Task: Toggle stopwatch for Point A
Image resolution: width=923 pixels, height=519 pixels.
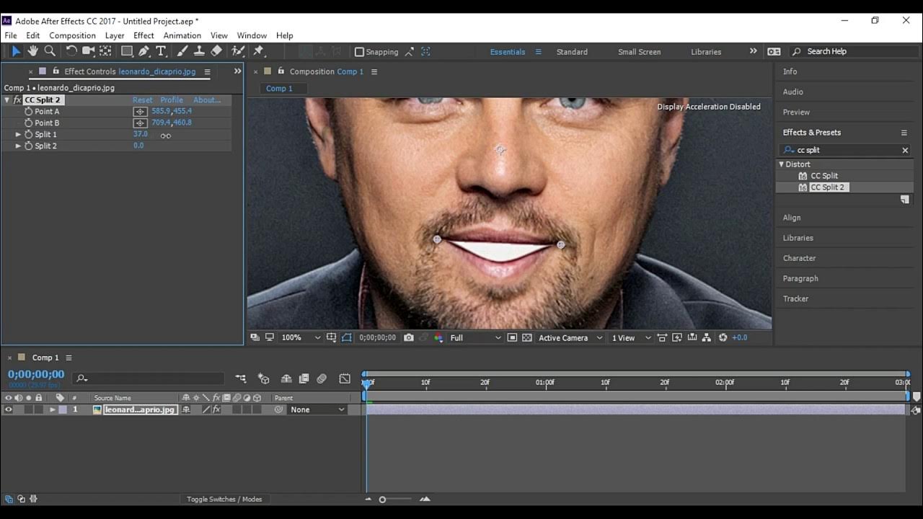Action: pyautogui.click(x=29, y=112)
